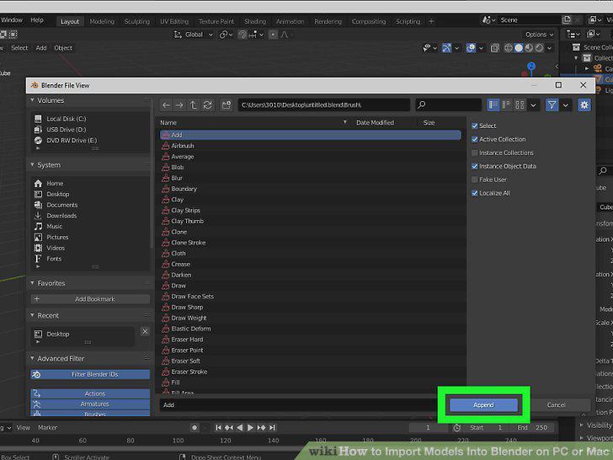
Task: Open the viewport Options dropdown
Action: click(539, 35)
